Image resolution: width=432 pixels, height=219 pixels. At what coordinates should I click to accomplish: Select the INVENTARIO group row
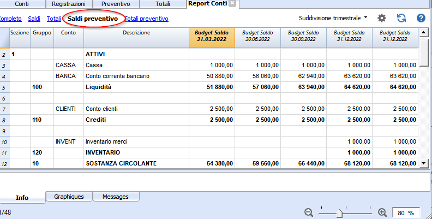click(136, 152)
